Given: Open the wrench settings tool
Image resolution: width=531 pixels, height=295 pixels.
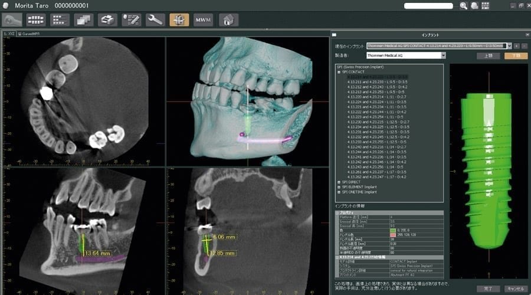Looking at the screenshot, I should [x=155, y=20].
